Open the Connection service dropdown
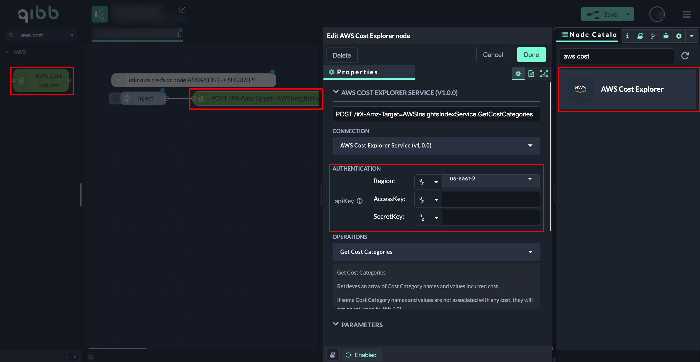 pos(436,146)
